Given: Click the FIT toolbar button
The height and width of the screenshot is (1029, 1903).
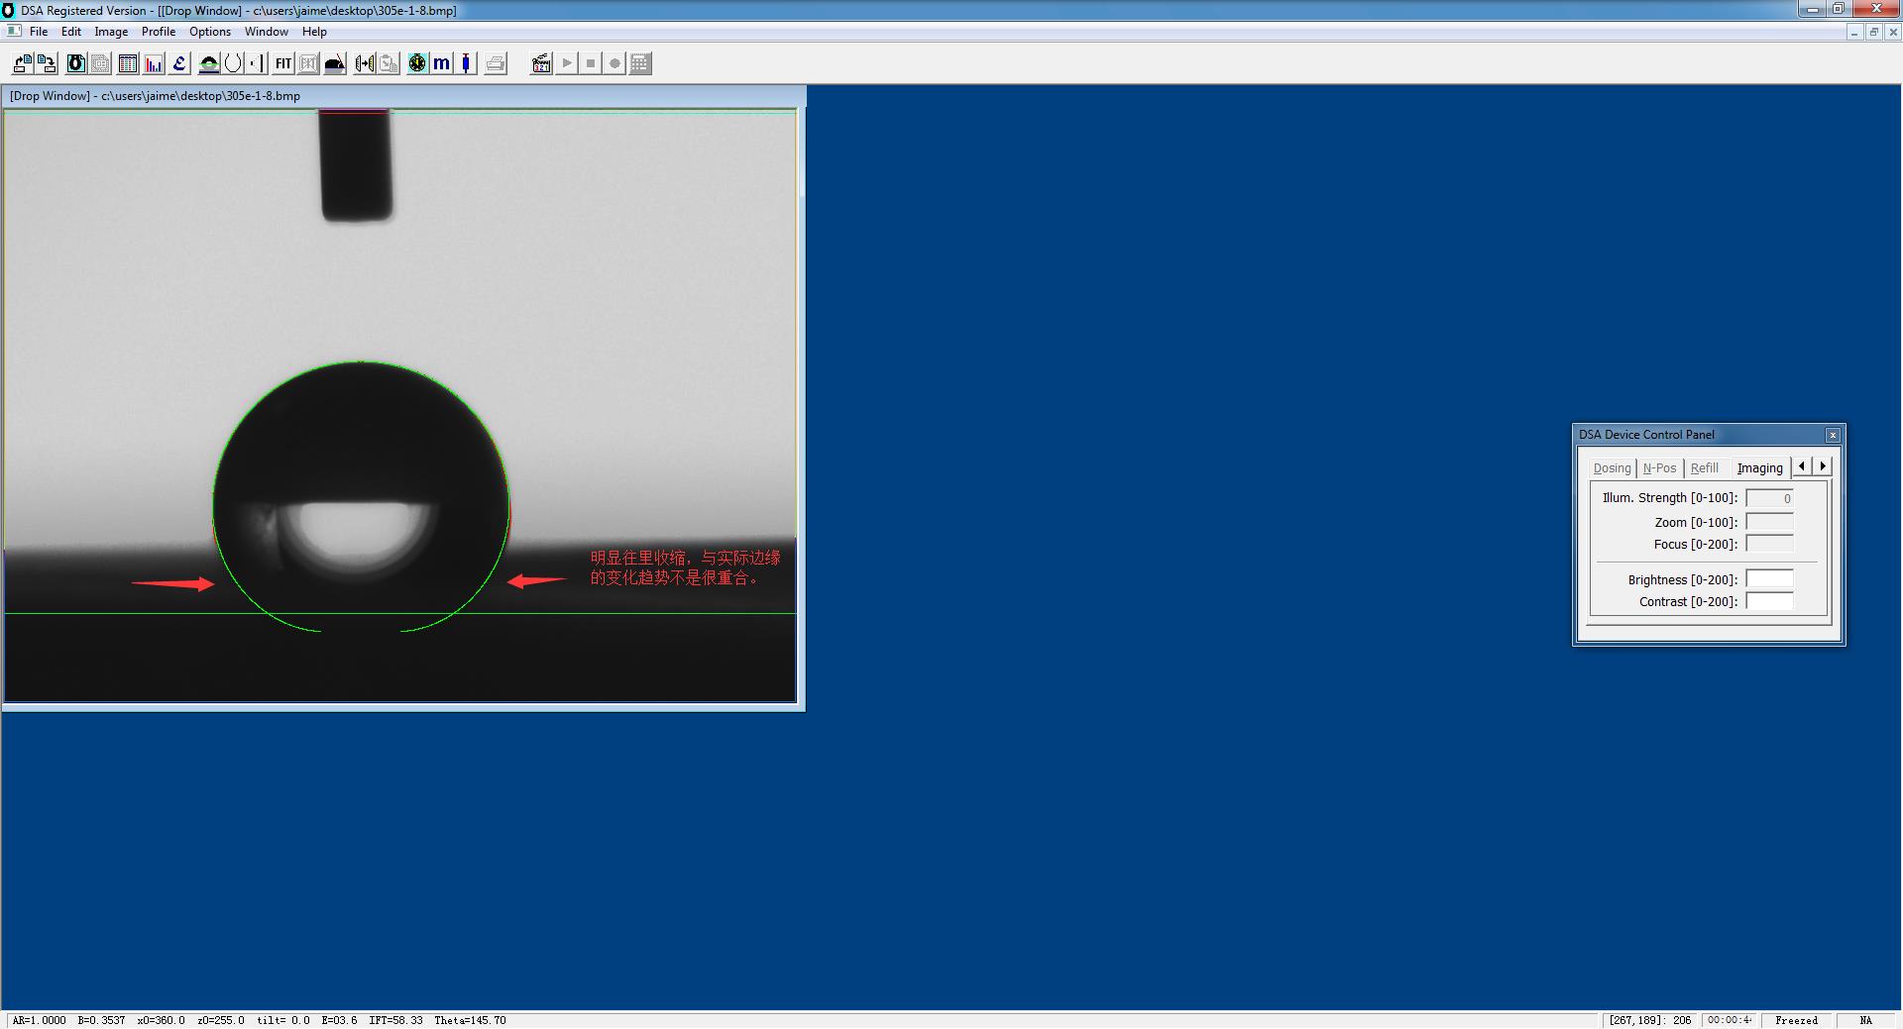Looking at the screenshot, I should tap(283, 63).
